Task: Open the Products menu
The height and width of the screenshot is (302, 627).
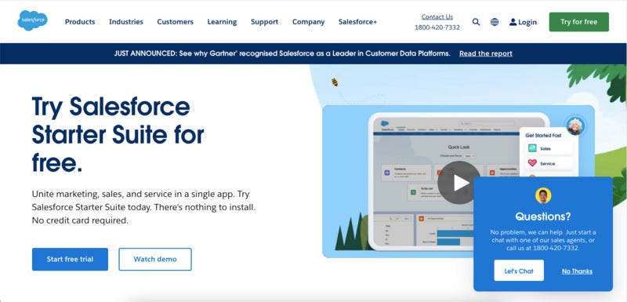Action: coord(80,22)
